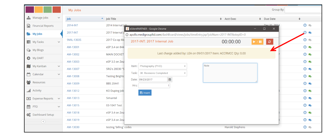Click chat icon in AM-13019 row
The height and width of the screenshot is (135, 336).
[310, 120]
